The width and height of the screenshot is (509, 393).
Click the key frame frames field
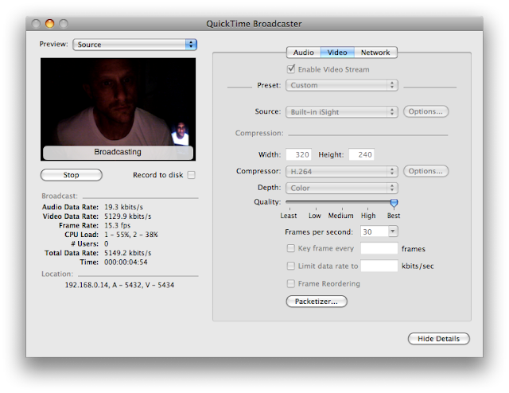tap(379, 248)
